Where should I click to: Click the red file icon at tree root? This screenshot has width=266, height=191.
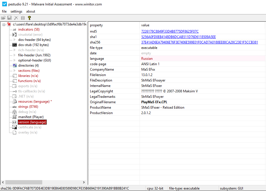[9, 24]
